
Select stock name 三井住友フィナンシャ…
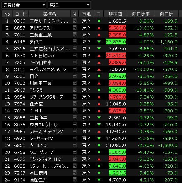(50, 49)
